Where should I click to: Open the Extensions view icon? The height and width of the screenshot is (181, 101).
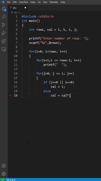click(x=4, y=41)
